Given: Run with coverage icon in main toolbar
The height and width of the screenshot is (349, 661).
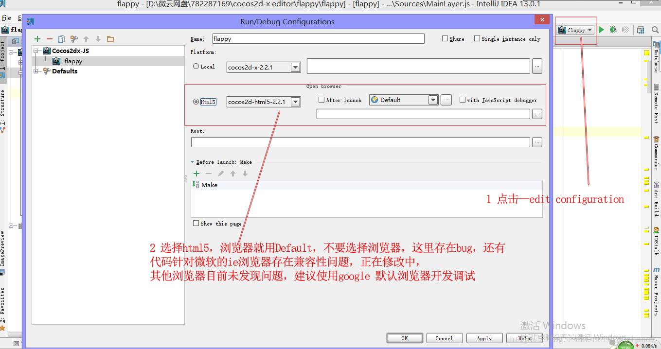Looking at the screenshot, I should 625,30.
